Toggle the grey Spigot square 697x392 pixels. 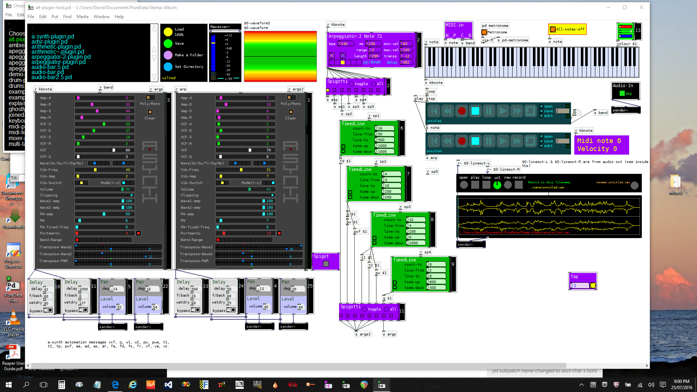click(x=326, y=264)
